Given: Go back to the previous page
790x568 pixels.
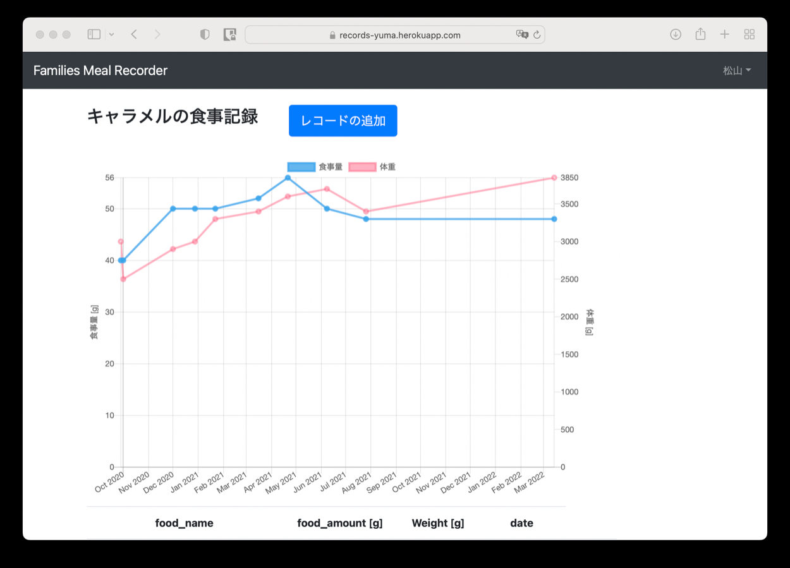Looking at the screenshot, I should pos(134,35).
